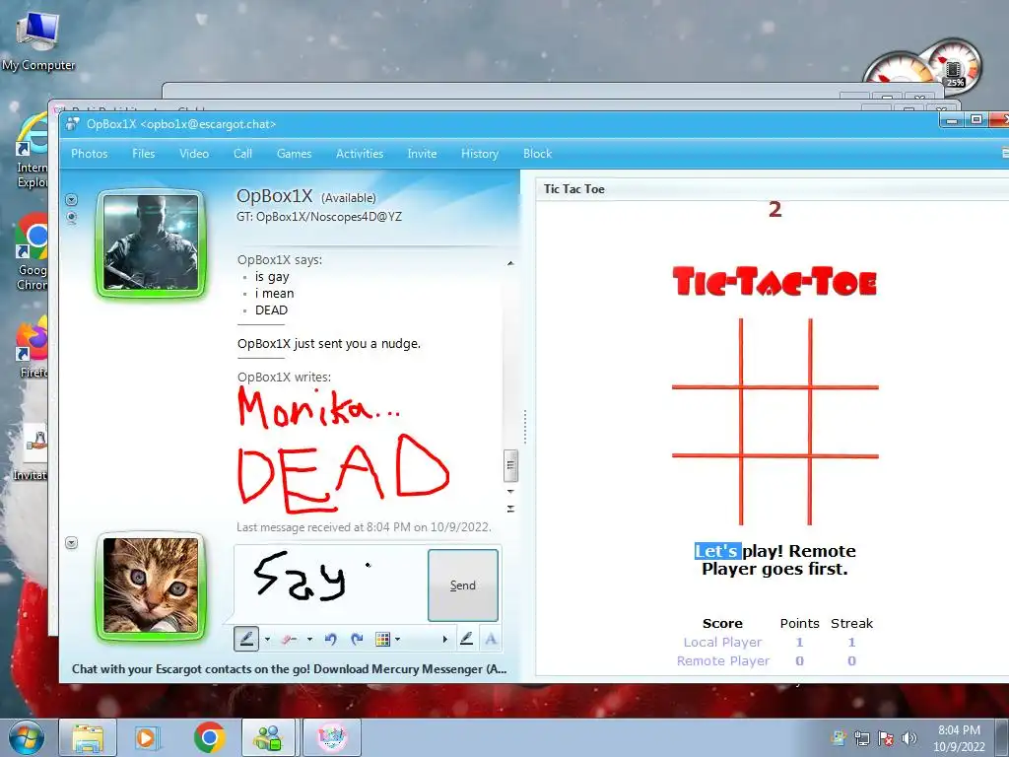Show more handwriting toolbar options arrow

[444, 639]
